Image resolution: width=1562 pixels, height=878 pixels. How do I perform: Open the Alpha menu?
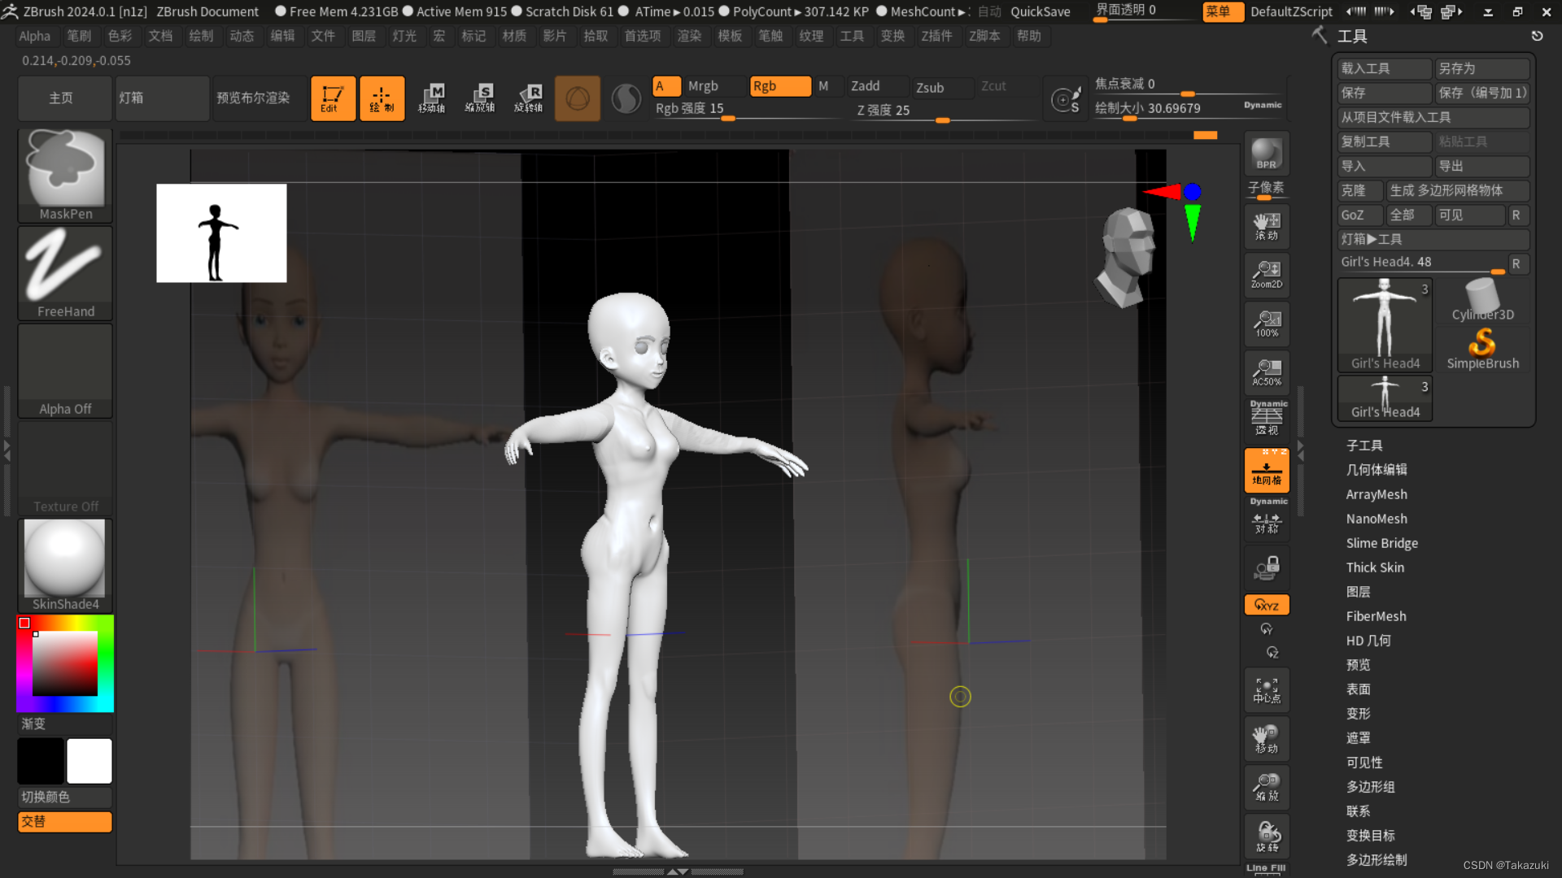tap(35, 36)
